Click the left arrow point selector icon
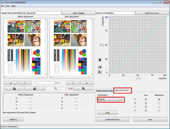The width and height of the screenshot is (170, 129). [x=100, y=67]
